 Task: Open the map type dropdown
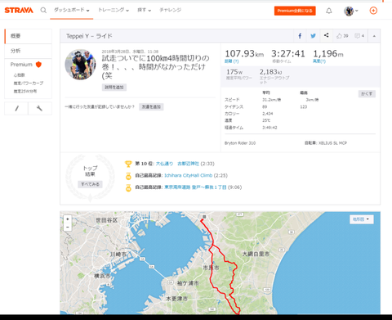(x=361, y=219)
